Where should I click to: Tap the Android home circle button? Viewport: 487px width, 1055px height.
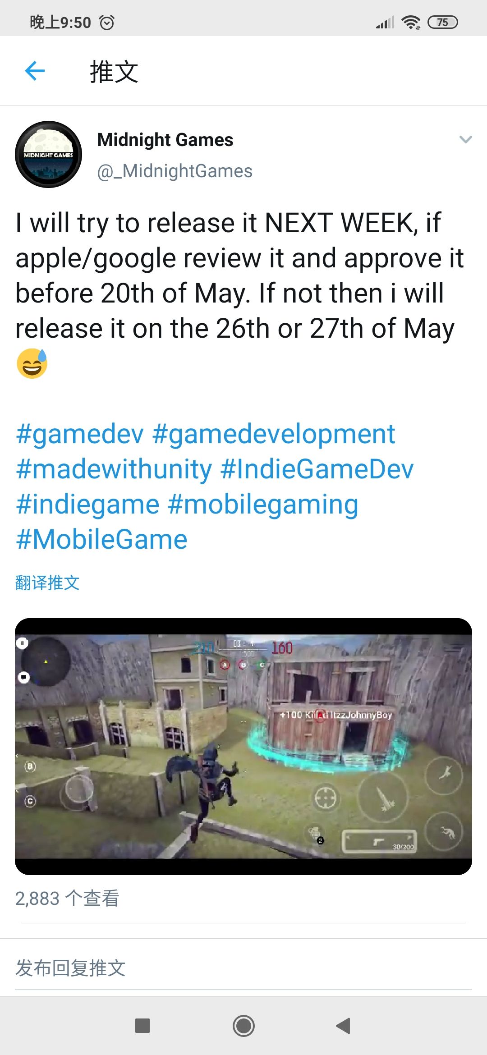[x=243, y=1026]
